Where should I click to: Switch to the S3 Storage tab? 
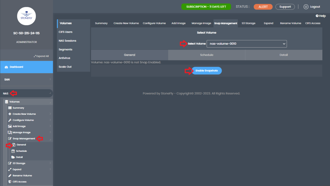(x=248, y=23)
